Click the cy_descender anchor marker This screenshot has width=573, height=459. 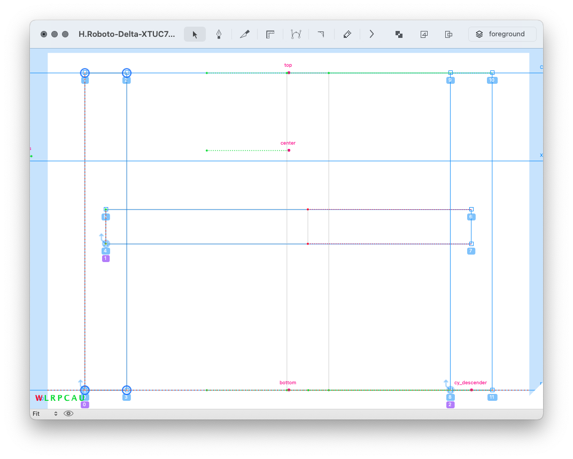471,390
